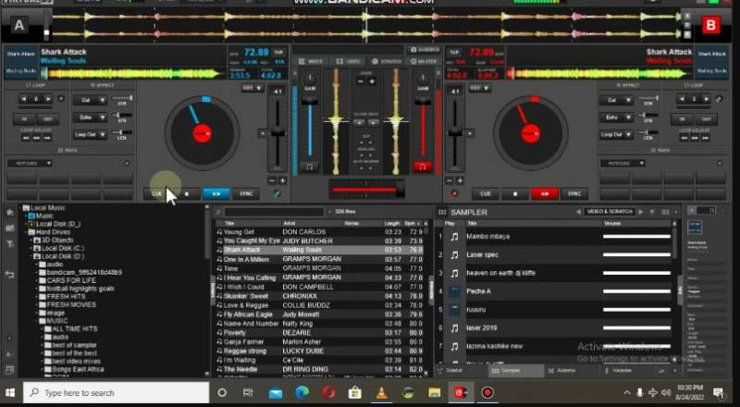Stop deck B playback
This screenshot has width=740, height=407.
[515, 193]
